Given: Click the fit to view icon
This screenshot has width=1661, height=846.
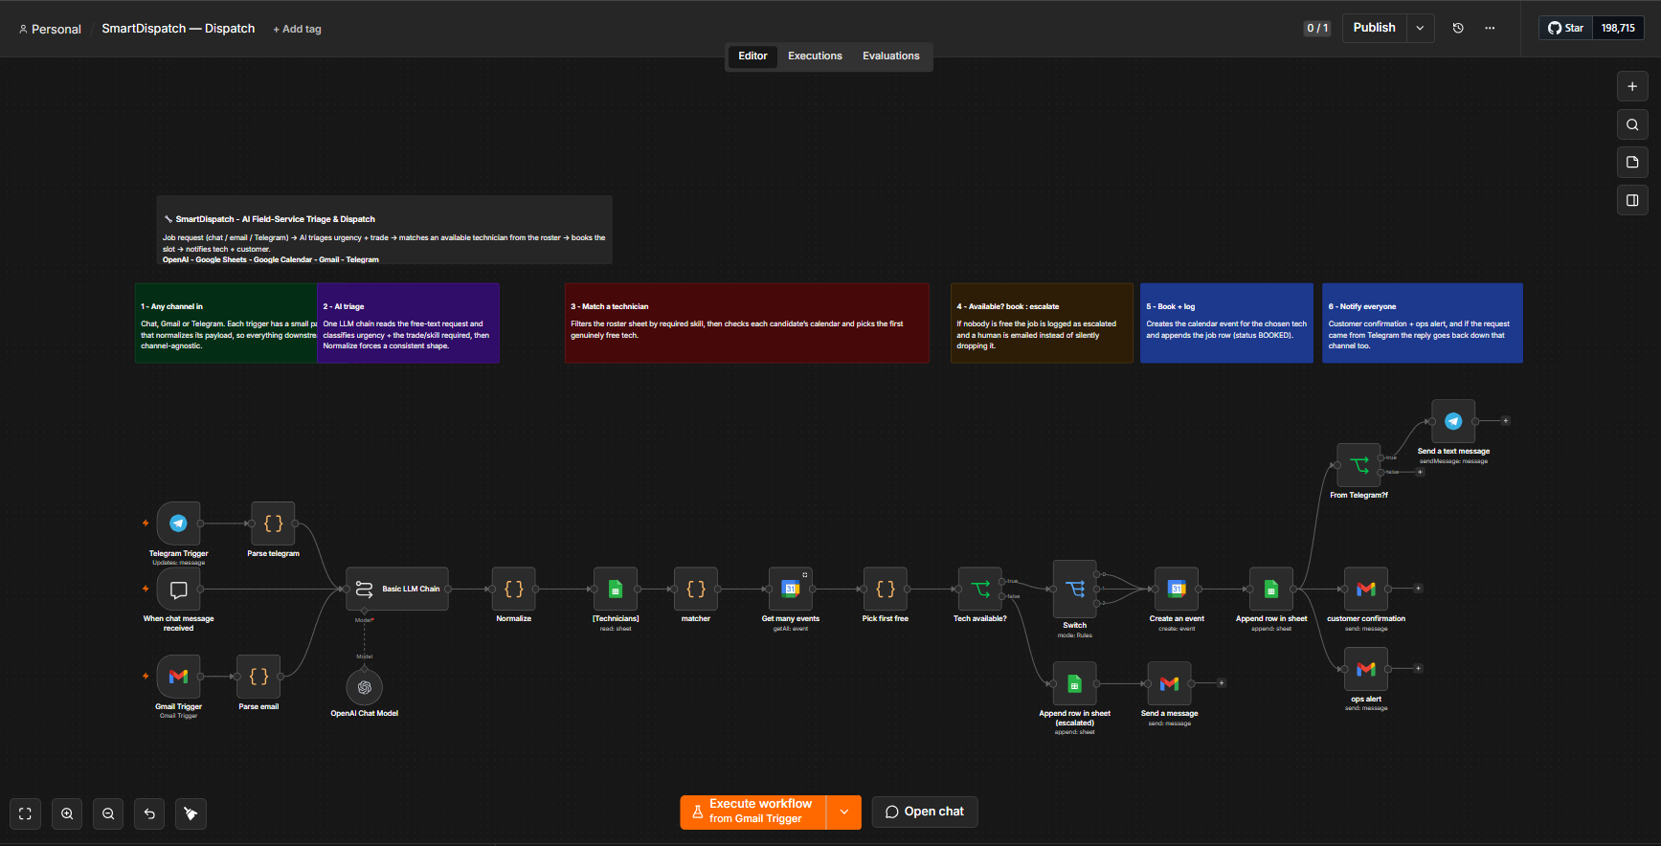Looking at the screenshot, I should tap(26, 813).
